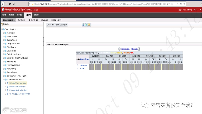The image size is (202, 114).
Task: Open Job Count Workload Analyzer report
Action: [x=18, y=83]
